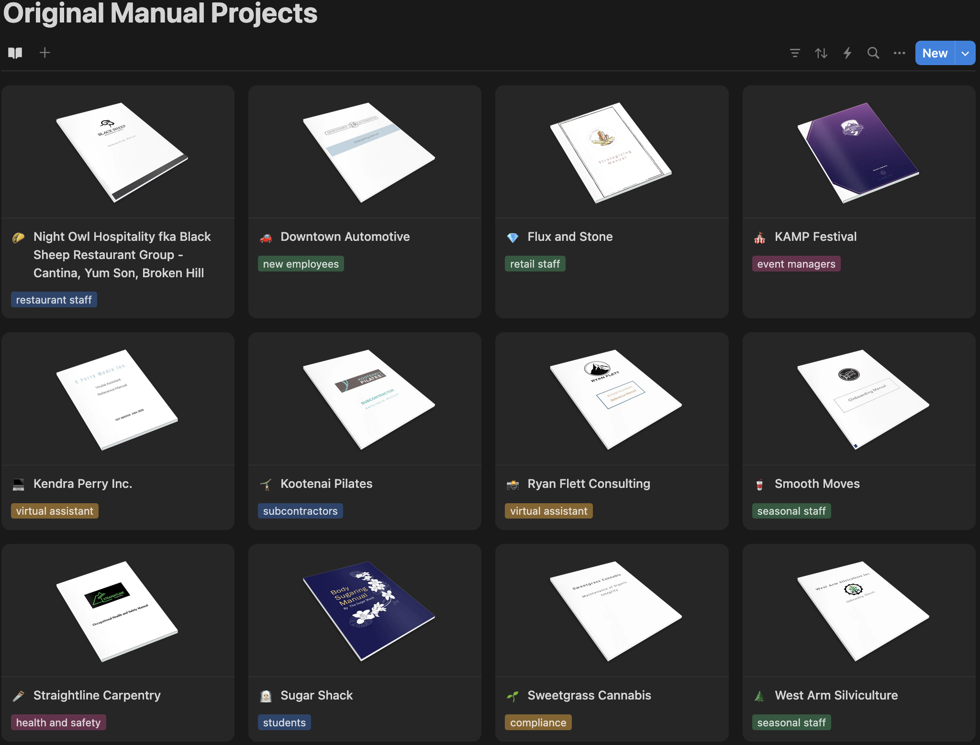The image size is (980, 745).
Task: Click the car icon beside Downtown Automotive
Action: point(266,237)
